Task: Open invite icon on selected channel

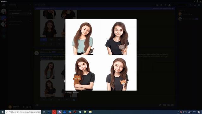Action: pyautogui.click(x=28, y=13)
